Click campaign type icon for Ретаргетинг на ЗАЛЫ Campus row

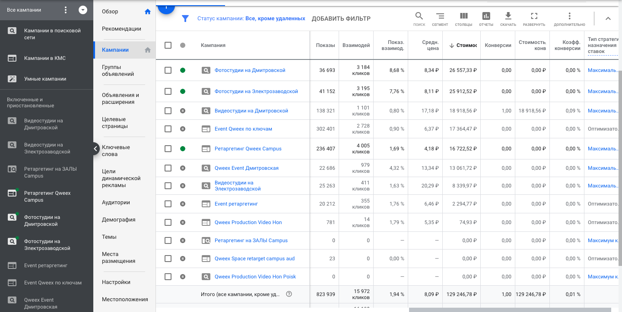coord(206,240)
